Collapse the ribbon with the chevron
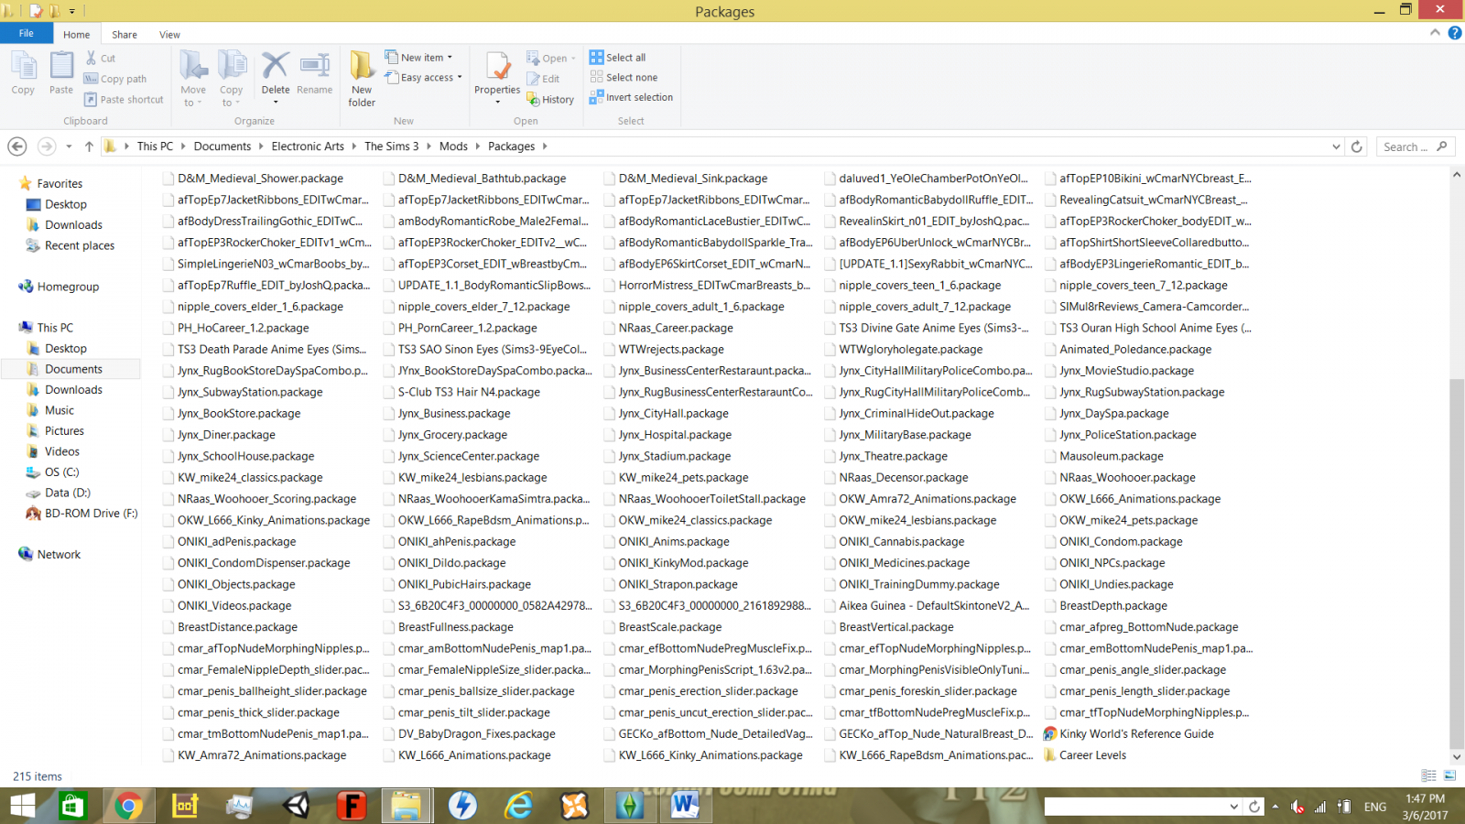The width and height of the screenshot is (1465, 824). click(1435, 33)
